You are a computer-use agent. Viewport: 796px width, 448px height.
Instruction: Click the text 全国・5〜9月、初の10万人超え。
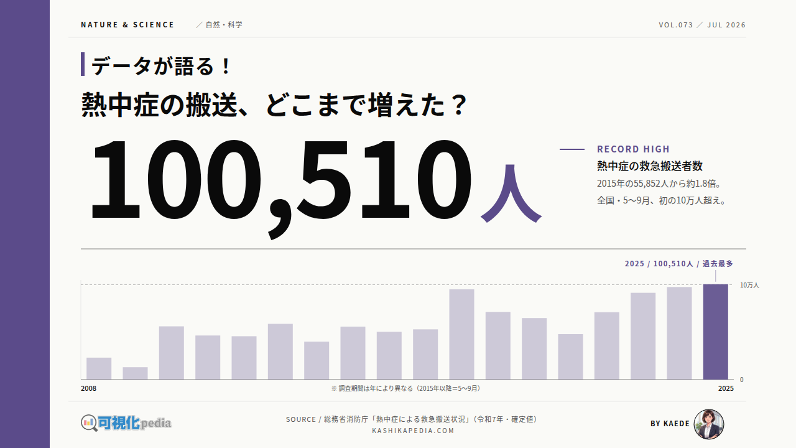(x=662, y=201)
